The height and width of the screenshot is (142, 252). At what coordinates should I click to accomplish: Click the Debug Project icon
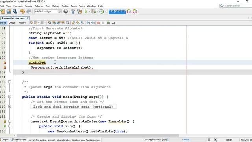tap(93, 11)
